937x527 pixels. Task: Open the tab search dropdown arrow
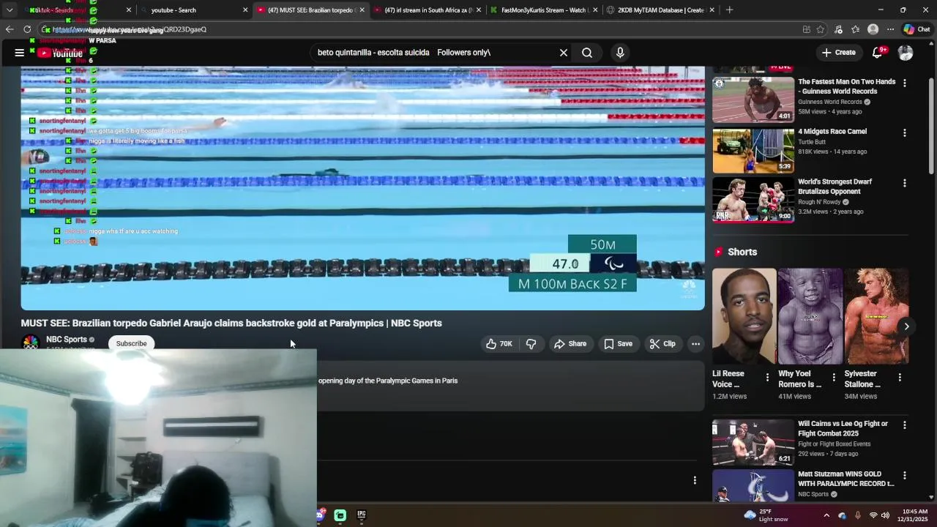click(x=10, y=10)
